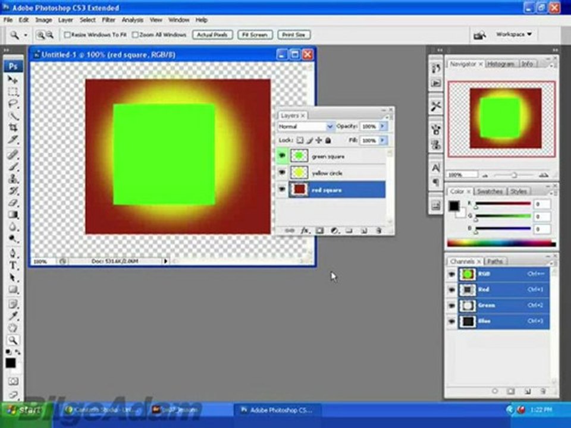Image resolution: width=571 pixels, height=428 pixels.
Task: Hide the green square layer
Action: coord(282,156)
